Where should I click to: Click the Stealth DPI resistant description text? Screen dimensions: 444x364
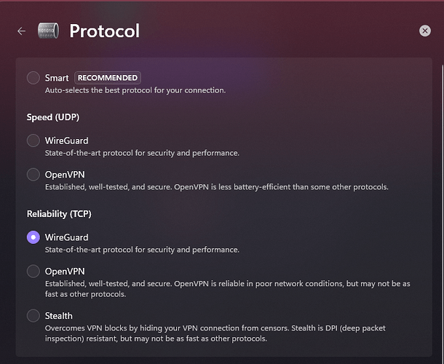[x=215, y=333]
